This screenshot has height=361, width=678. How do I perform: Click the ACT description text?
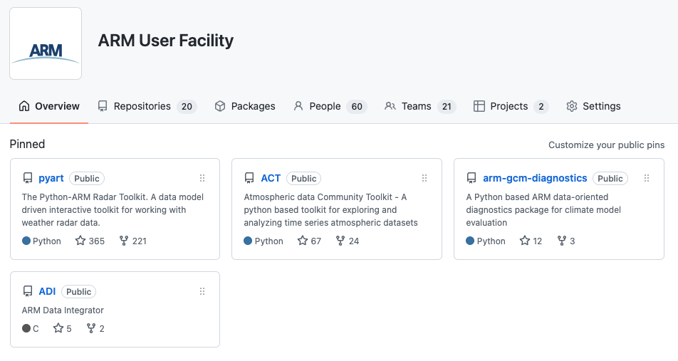pyautogui.click(x=330, y=209)
